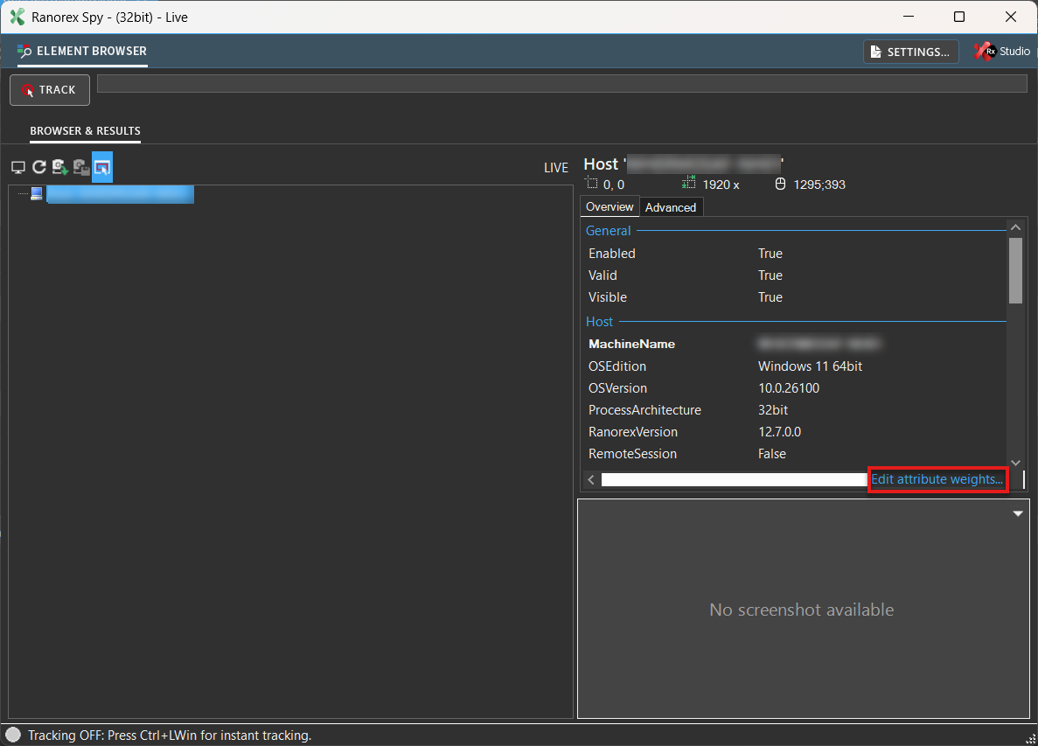Select the ELEMENT BROWSER tab

pos(82,51)
